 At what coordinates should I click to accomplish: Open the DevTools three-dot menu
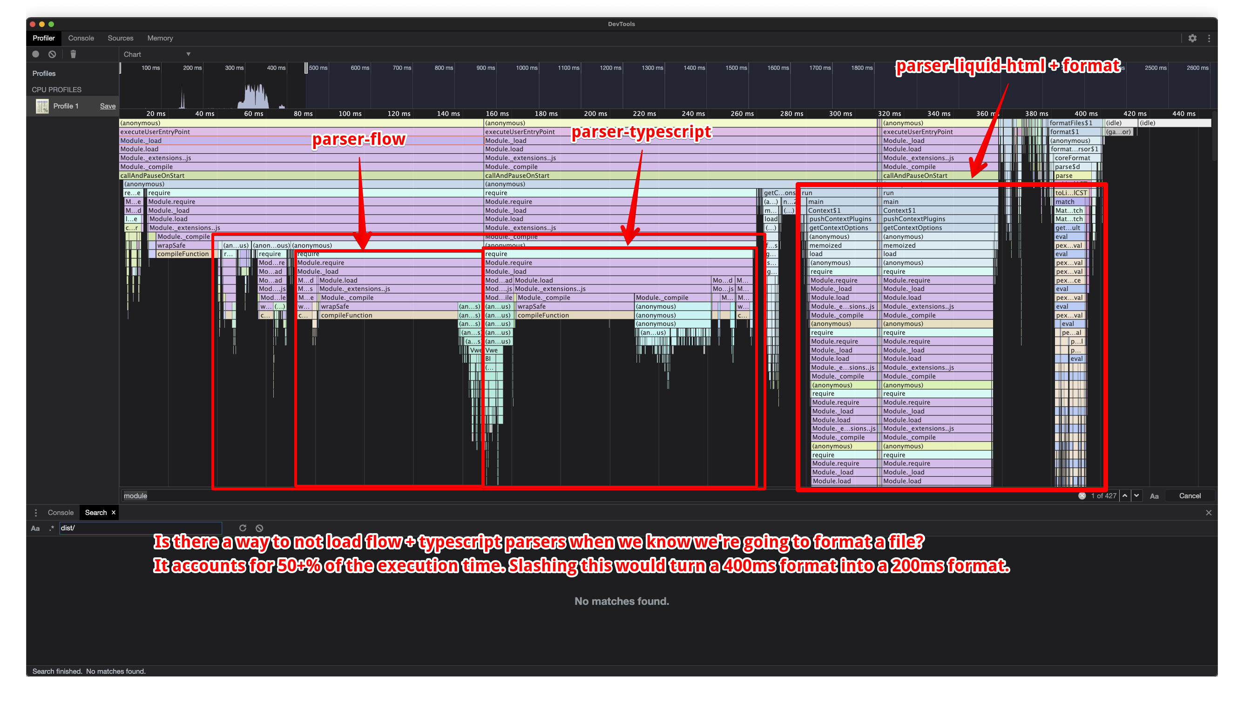1209,38
